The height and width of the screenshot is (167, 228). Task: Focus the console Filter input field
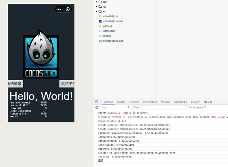(x=160, y=107)
